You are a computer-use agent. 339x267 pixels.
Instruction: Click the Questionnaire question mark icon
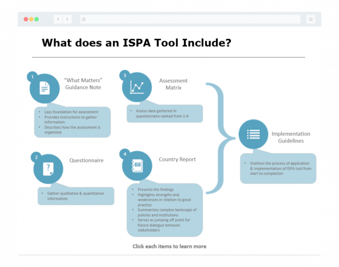click(x=48, y=168)
